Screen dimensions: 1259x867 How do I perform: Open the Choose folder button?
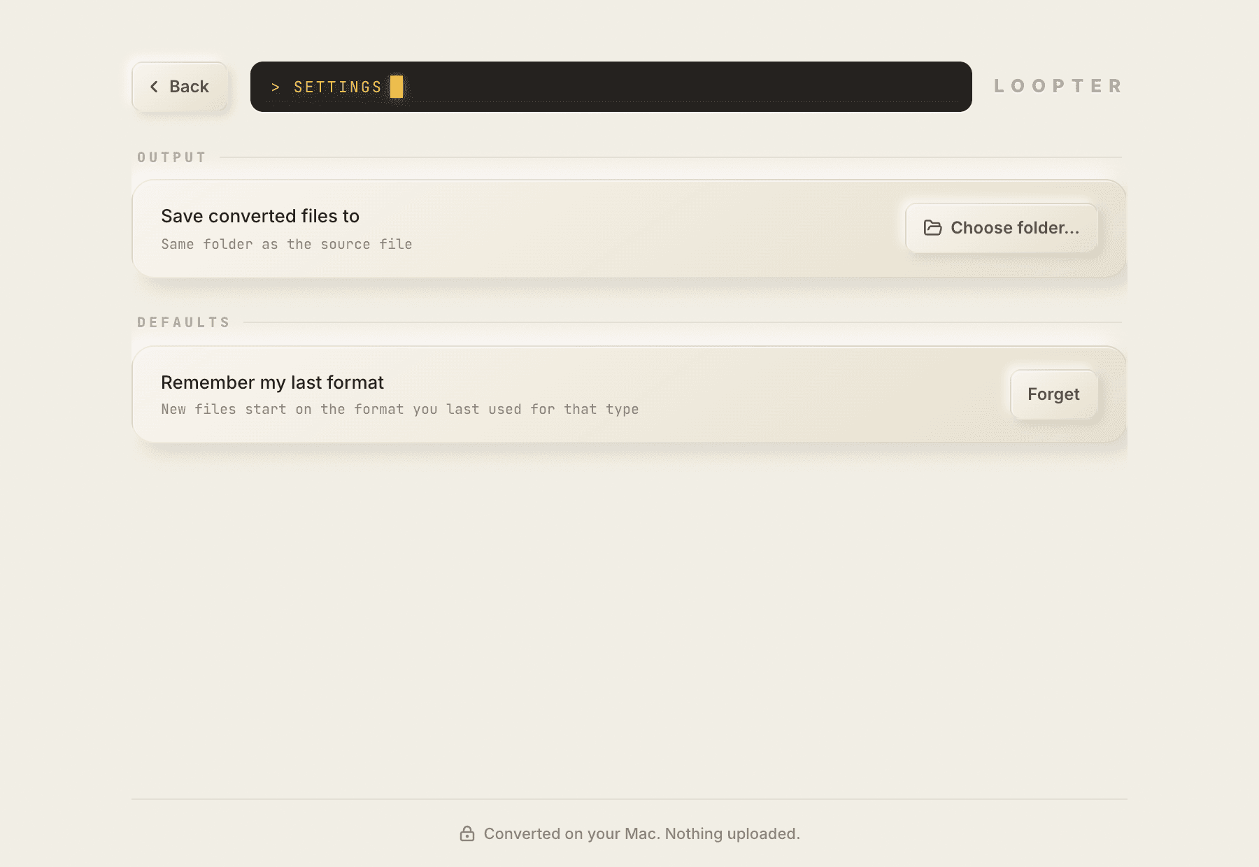(1002, 228)
